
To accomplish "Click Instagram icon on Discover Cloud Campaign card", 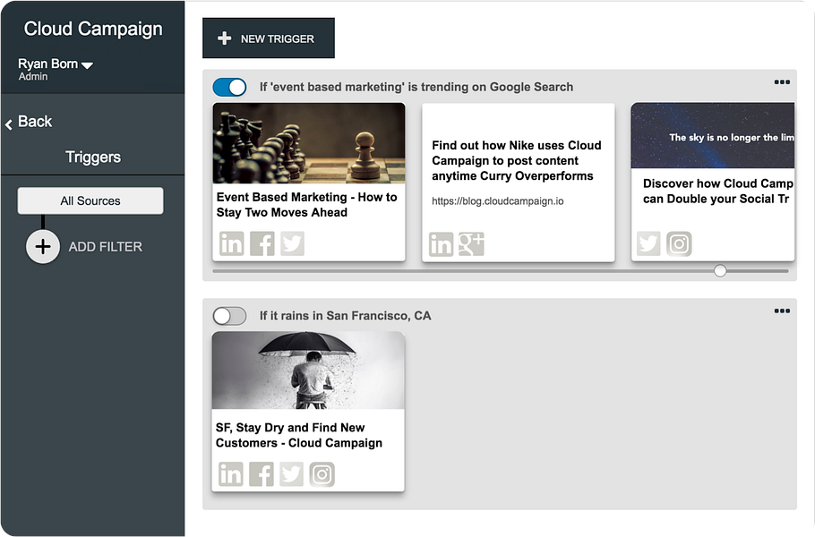I will coord(679,243).
